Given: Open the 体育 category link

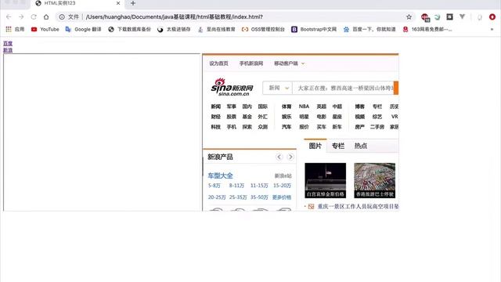Looking at the screenshot, I should 287,107.
